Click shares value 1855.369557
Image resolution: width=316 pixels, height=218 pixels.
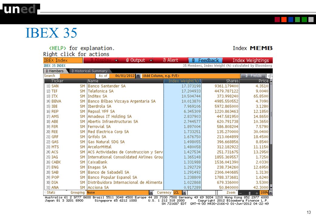pos(226,157)
